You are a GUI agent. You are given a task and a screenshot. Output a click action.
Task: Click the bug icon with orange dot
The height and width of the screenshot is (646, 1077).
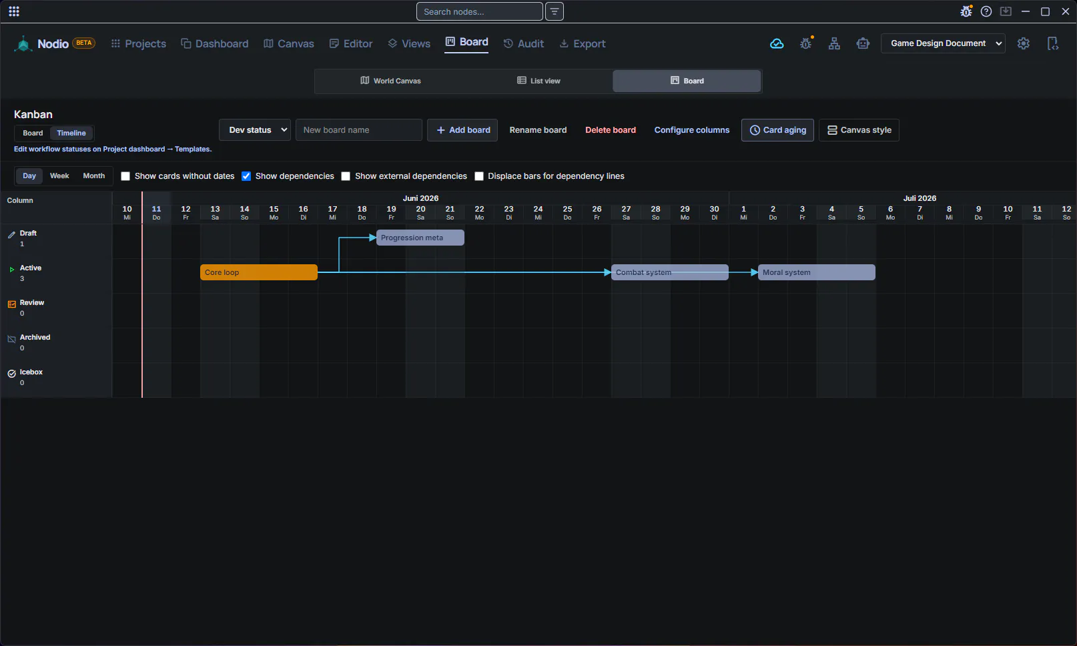click(806, 43)
